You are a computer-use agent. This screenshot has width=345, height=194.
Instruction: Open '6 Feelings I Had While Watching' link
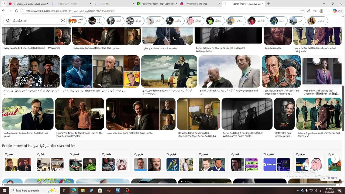pos(243,134)
